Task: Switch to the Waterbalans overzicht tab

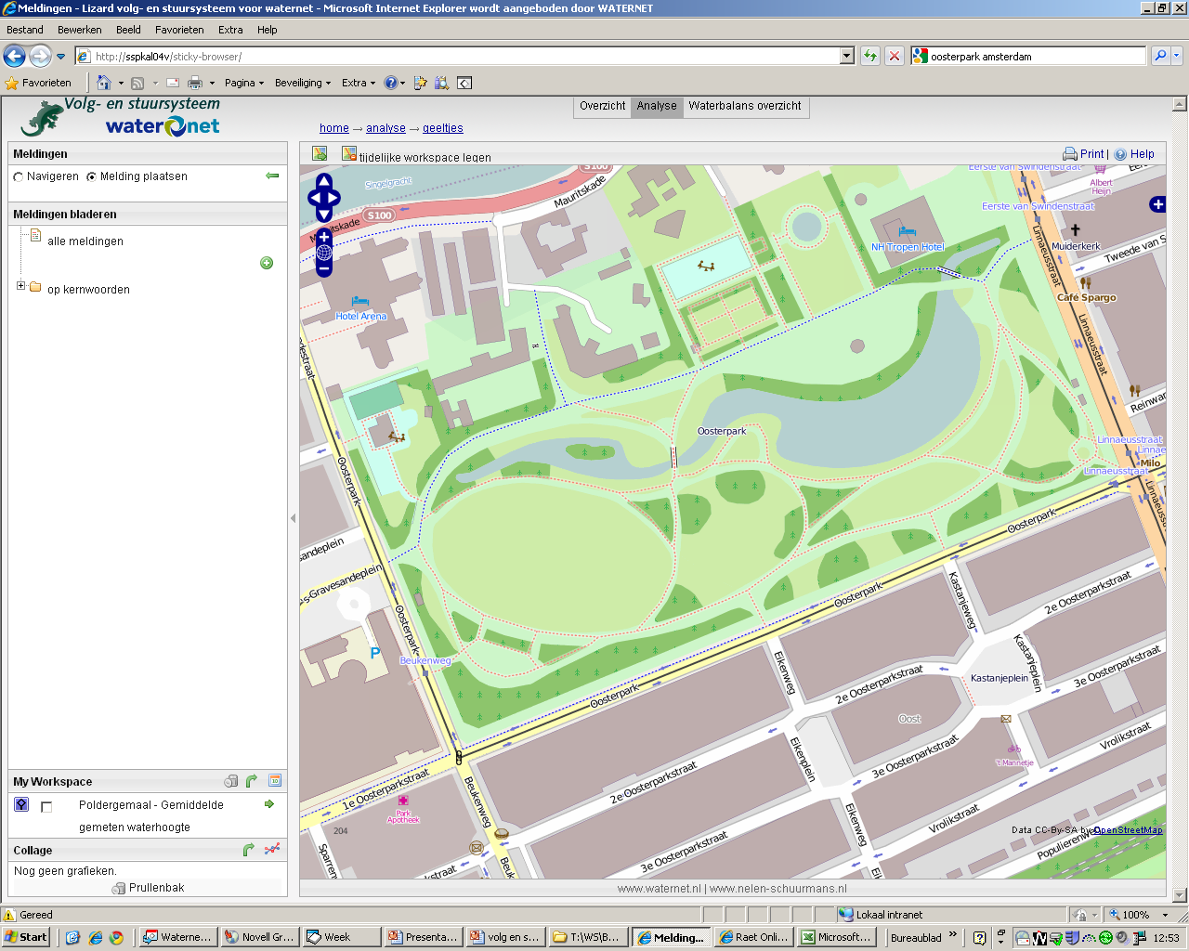Action: click(745, 106)
